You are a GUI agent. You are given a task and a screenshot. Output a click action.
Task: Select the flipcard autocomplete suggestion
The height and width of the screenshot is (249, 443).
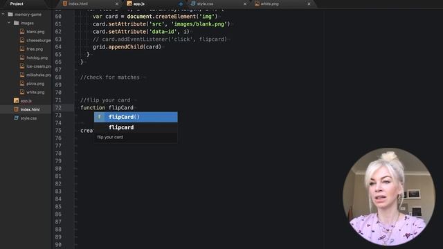click(x=136, y=127)
